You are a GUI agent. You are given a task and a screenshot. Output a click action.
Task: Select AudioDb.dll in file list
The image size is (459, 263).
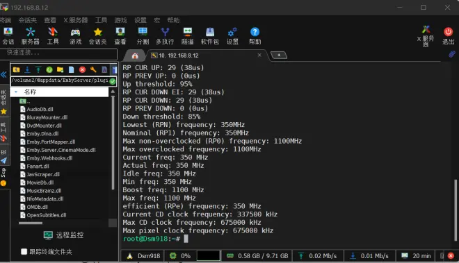tap(37, 109)
